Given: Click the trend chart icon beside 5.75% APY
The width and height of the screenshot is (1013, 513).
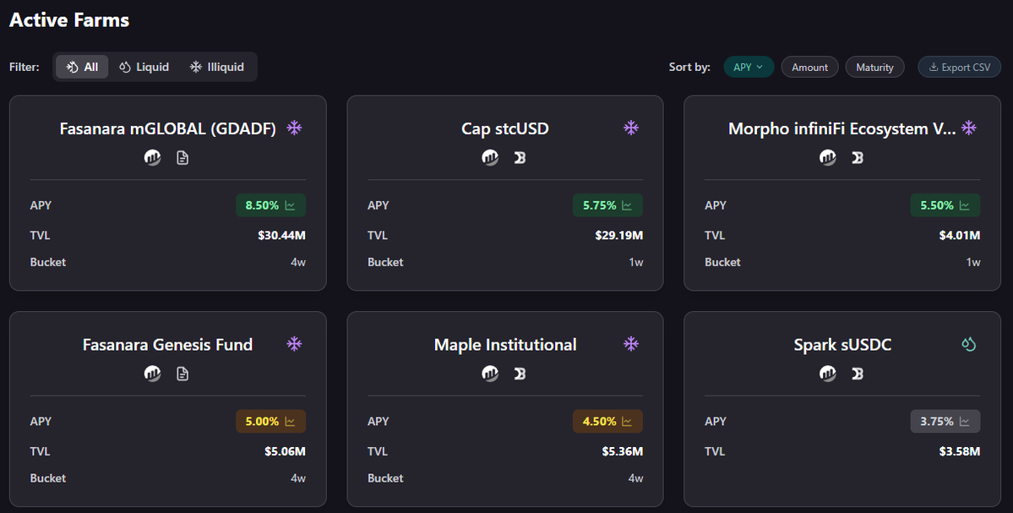Looking at the screenshot, I should 627,205.
